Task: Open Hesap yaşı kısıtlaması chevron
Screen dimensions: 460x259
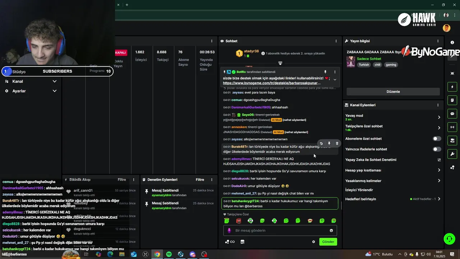Action: coord(439,170)
